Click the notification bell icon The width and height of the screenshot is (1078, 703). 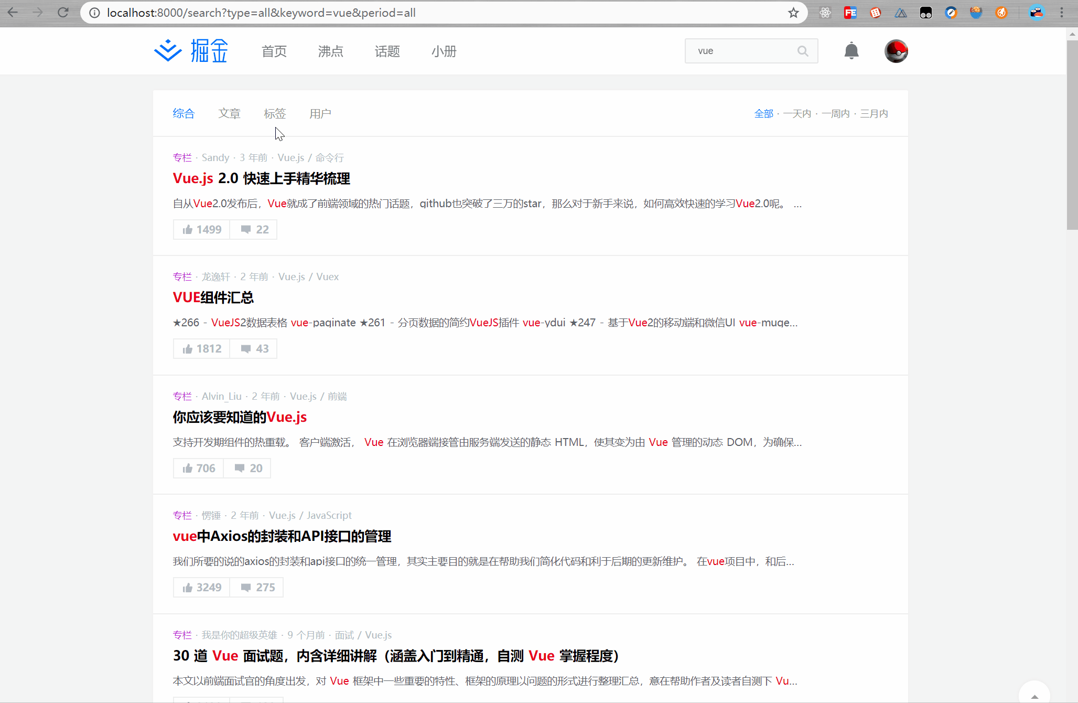(851, 51)
